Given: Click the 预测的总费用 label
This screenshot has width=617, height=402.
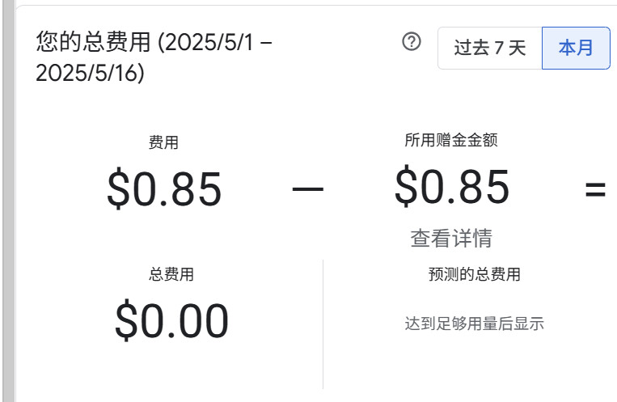Looking at the screenshot, I should (474, 274).
